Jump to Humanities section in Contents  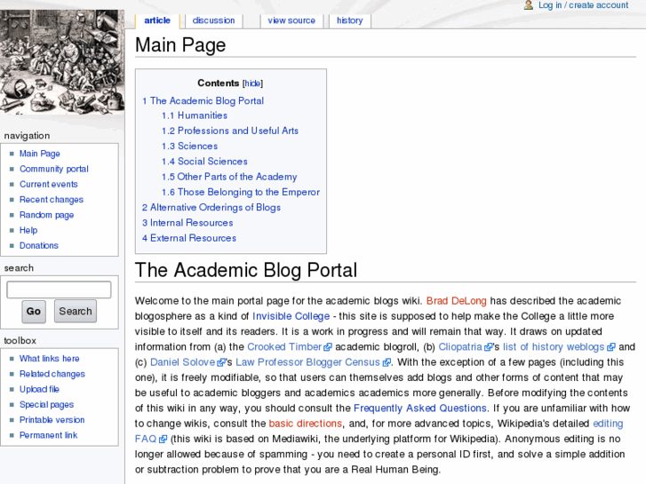pyautogui.click(x=202, y=115)
